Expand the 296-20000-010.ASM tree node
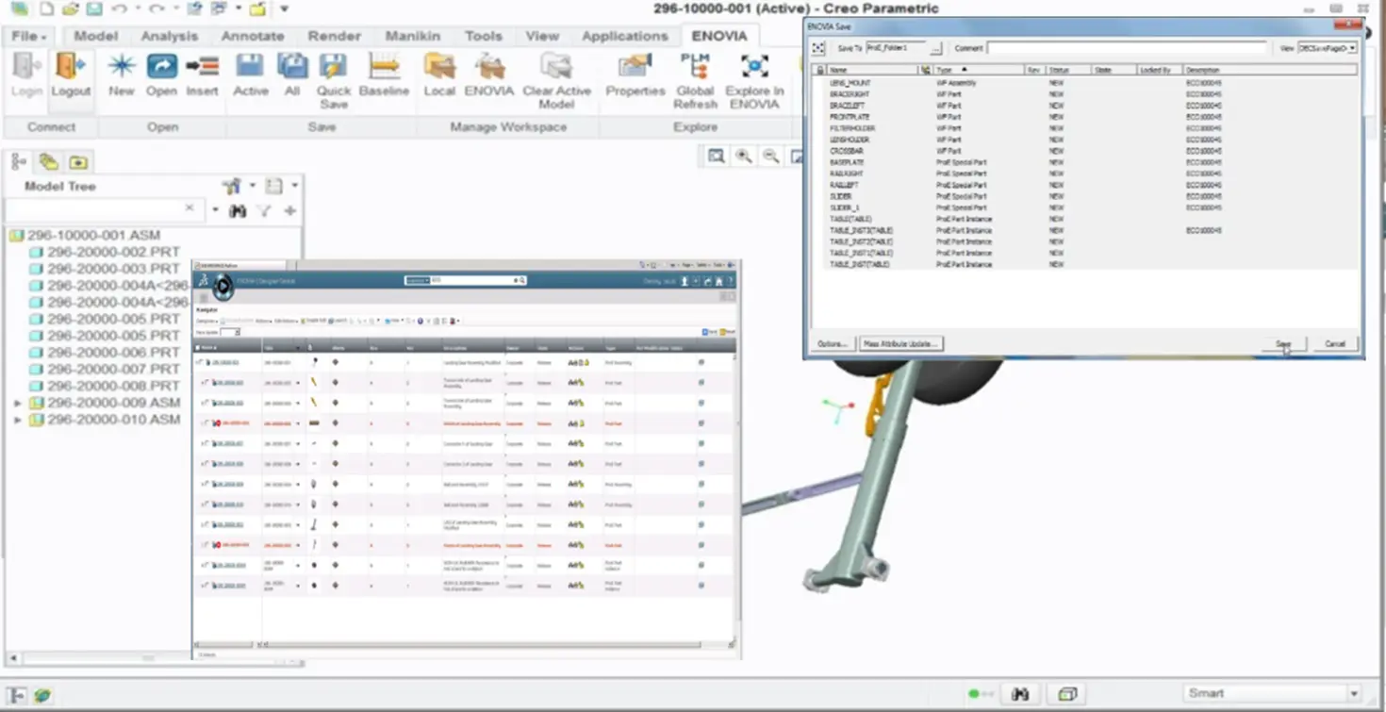 point(18,420)
